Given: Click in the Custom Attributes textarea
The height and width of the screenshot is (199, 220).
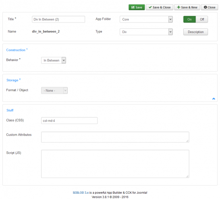Looking at the screenshot, I should tap(115, 137).
